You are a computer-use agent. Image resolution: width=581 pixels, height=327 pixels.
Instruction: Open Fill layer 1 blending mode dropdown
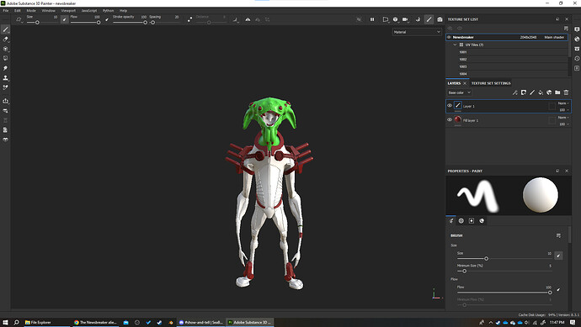pyautogui.click(x=563, y=117)
